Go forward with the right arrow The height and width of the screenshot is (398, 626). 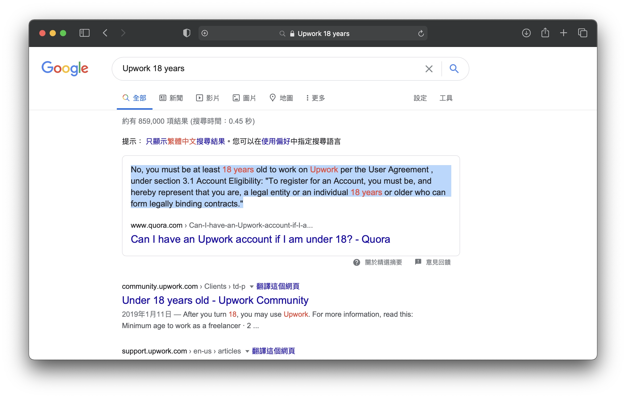(x=123, y=33)
